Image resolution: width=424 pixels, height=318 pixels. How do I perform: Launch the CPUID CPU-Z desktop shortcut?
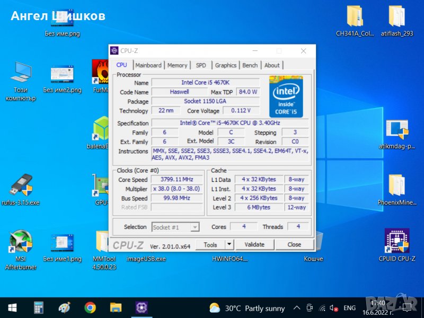coord(397,242)
